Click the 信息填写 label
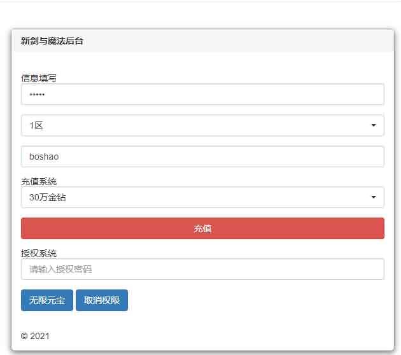Viewport: 401px width, 355px height. (39, 78)
